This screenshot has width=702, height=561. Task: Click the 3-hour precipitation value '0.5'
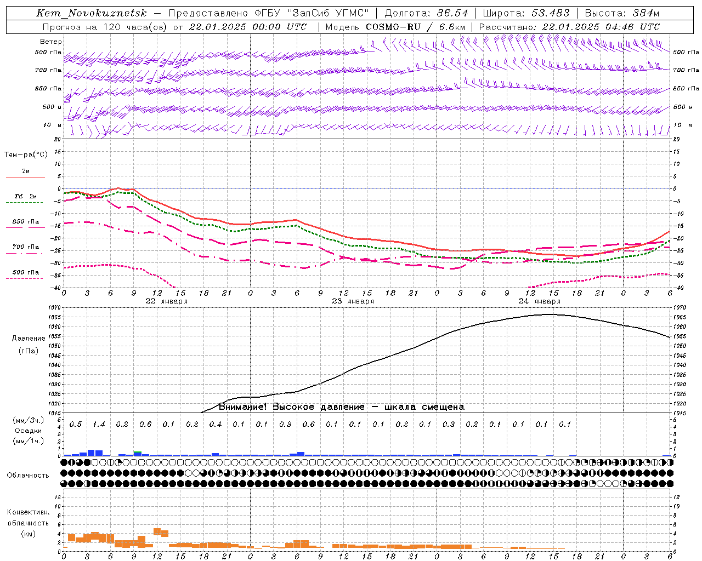76,424
